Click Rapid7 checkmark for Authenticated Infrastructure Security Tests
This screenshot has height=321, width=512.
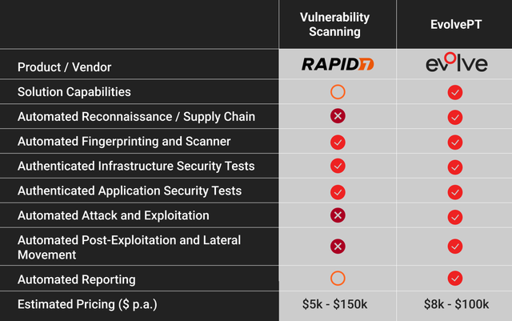[338, 167]
